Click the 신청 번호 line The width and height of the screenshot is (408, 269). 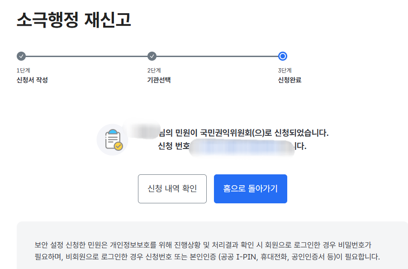pyautogui.click(x=232, y=146)
